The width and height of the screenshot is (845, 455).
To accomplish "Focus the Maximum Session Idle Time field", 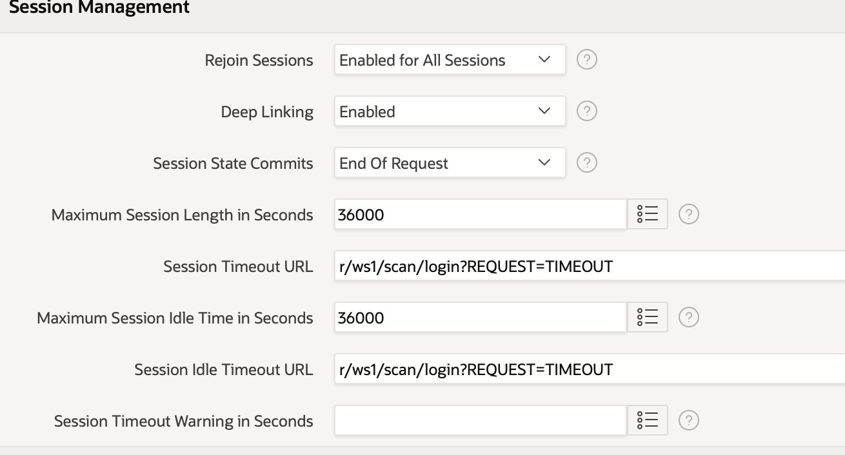I will point(481,318).
